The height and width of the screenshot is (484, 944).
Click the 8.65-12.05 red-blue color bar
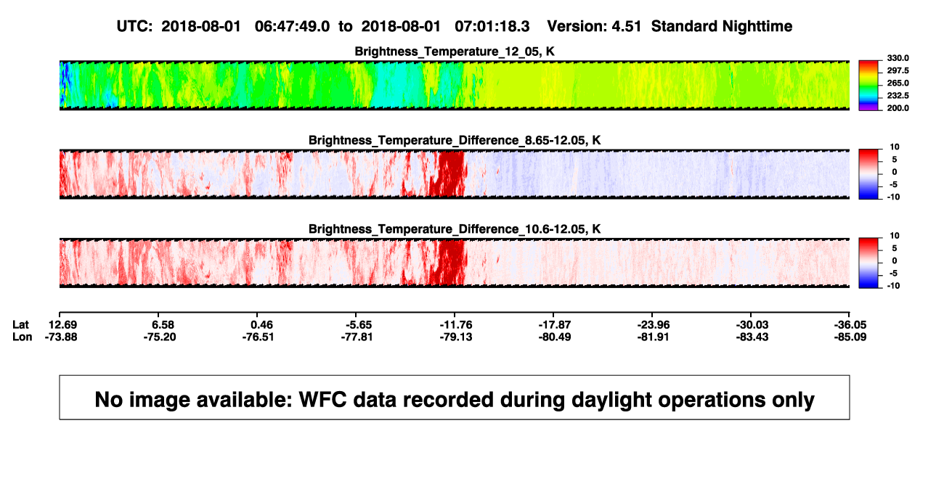pos(869,174)
